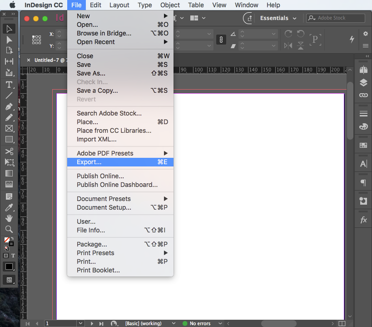
Task: Open the preflight profile dropdown
Action: pos(174,323)
